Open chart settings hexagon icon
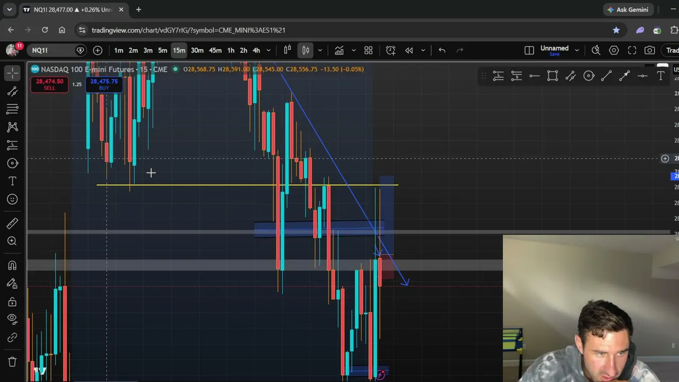Viewport: 679px width, 382px height. tap(614, 50)
